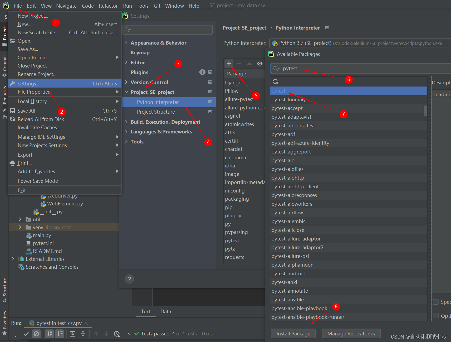Viewport: 451px width, 342px height.
Task: Click previous failed test up arrow
Action: [x=96, y=334]
